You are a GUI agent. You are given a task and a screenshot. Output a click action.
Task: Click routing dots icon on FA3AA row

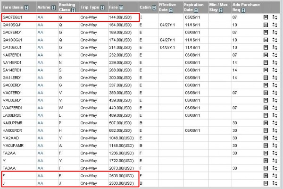coord(275,168)
